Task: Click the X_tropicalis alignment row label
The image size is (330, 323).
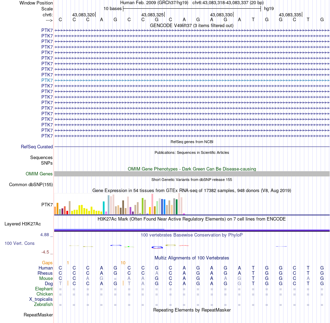Action: coord(41,299)
